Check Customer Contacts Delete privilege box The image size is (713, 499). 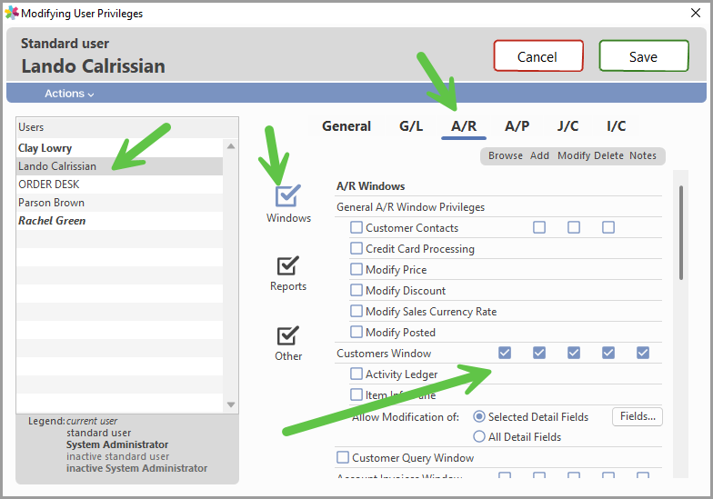click(608, 227)
